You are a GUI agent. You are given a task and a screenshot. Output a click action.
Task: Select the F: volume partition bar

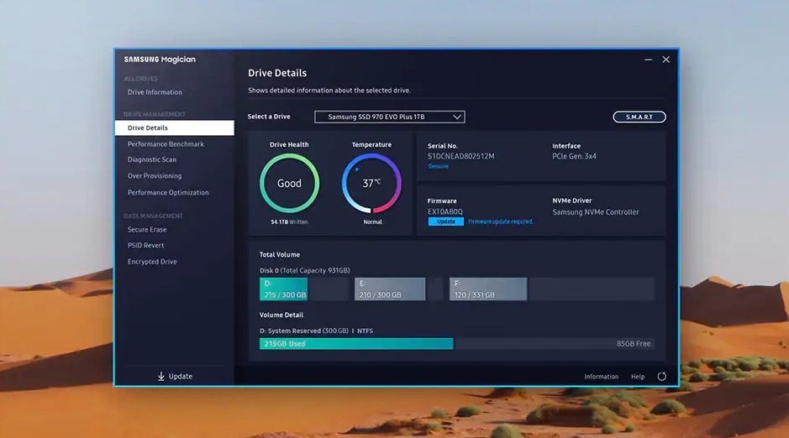487,289
